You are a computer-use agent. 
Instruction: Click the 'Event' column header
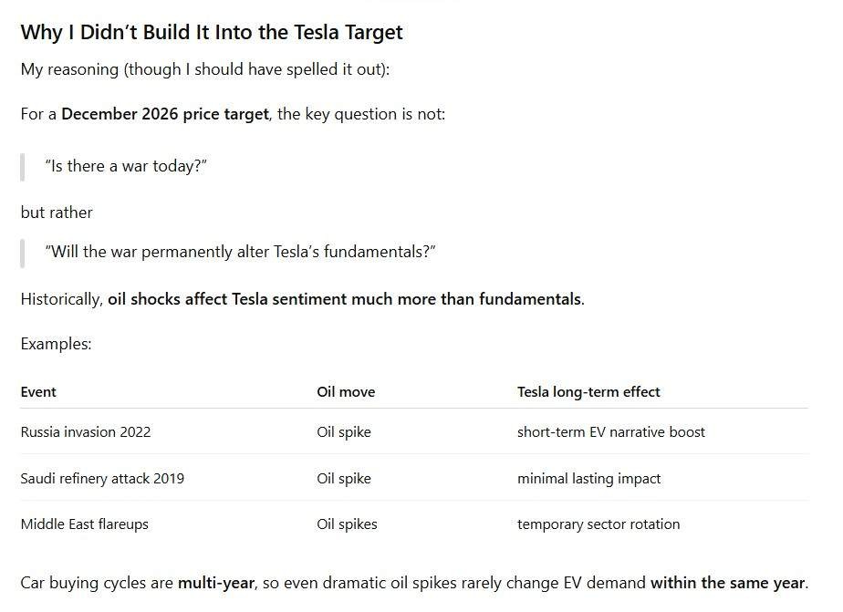click(x=38, y=392)
